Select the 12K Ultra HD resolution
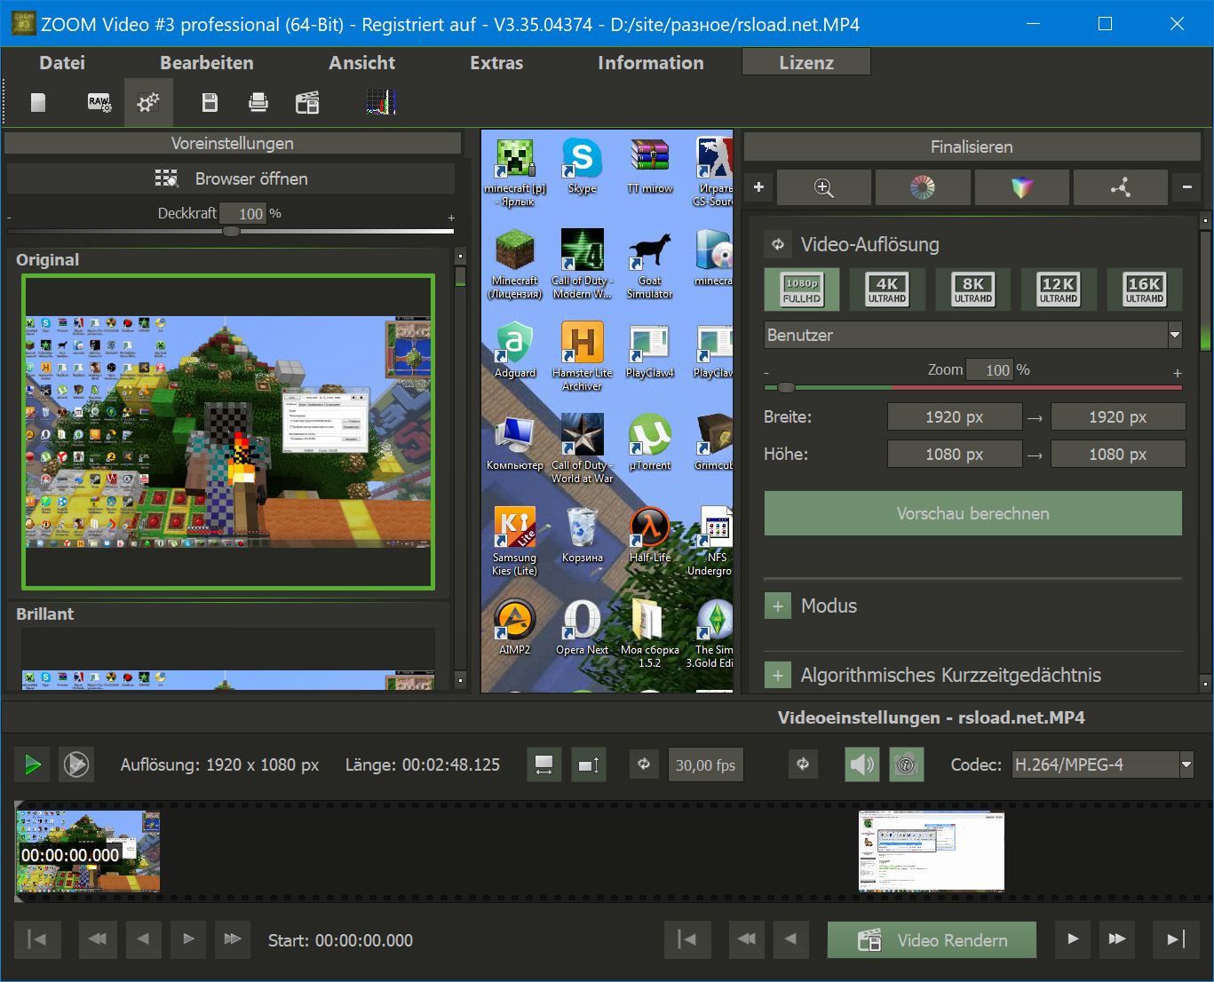 click(x=1059, y=289)
